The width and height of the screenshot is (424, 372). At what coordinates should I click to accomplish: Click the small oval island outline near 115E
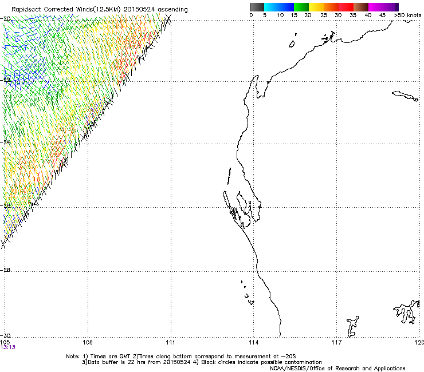click(x=292, y=44)
